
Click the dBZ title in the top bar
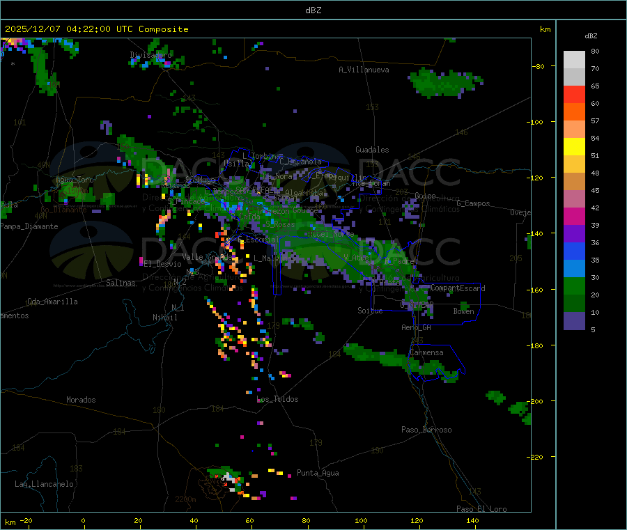pyautogui.click(x=313, y=10)
